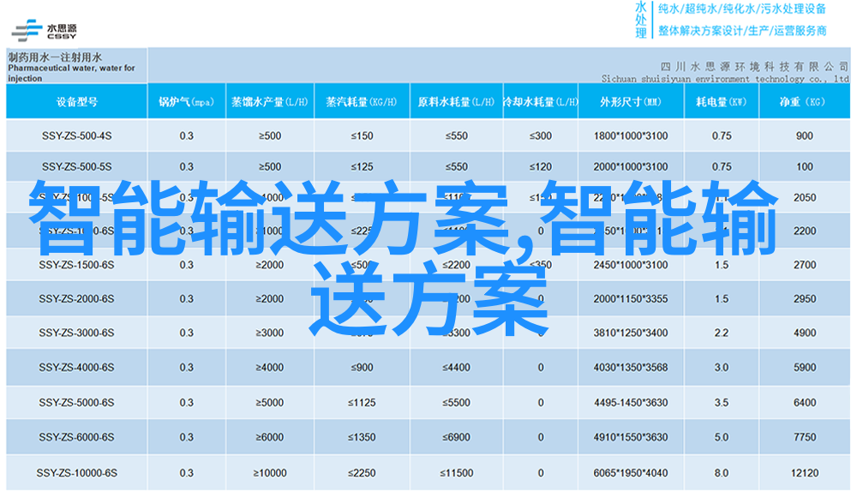The height and width of the screenshot is (498, 857).
Task: Click the ≤1350 steam consumption cell
Action: click(x=362, y=437)
